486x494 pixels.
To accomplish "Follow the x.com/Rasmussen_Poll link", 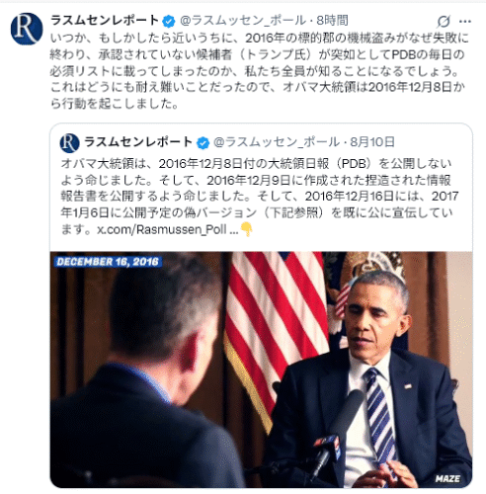I will (x=167, y=229).
